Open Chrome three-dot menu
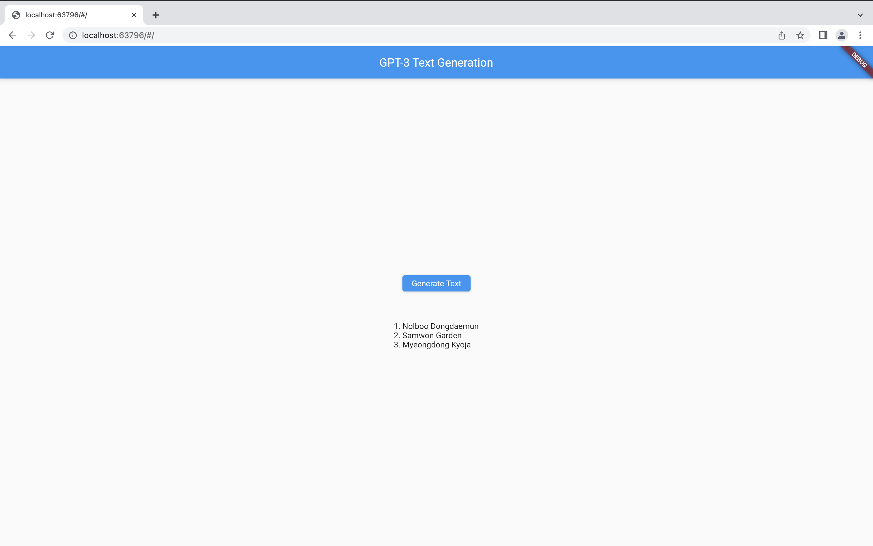Screen dimensions: 873x546 tap(860, 35)
